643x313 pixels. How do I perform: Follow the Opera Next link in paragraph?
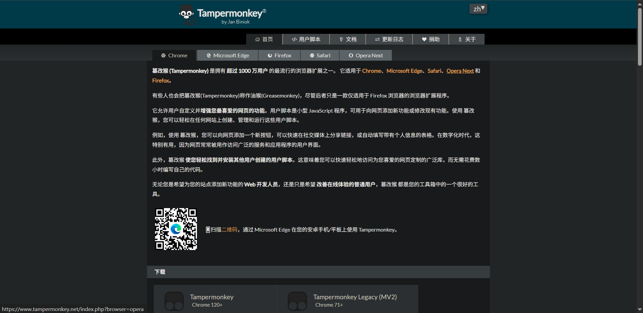pyautogui.click(x=460, y=71)
